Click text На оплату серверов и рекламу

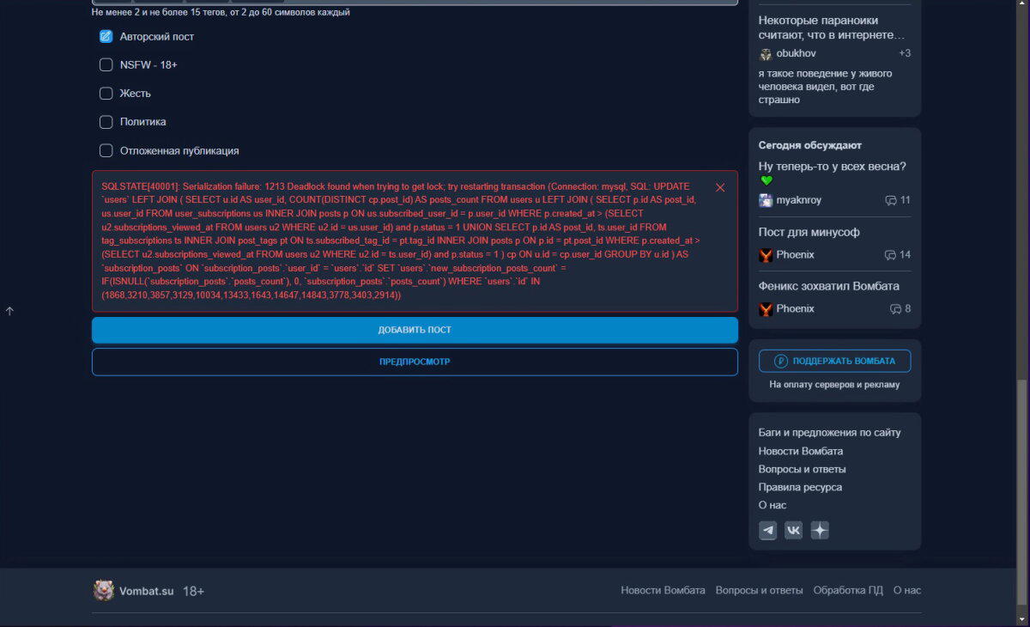click(x=834, y=385)
